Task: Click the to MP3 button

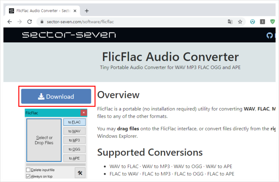Action: 74,140
